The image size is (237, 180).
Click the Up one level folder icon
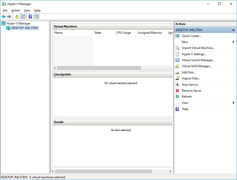(x=17, y=16)
